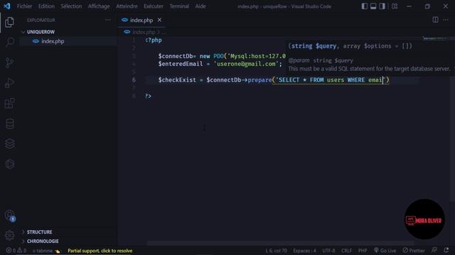Change indentation Espaces: 4
This screenshot has width=455, height=255.
(x=304, y=251)
